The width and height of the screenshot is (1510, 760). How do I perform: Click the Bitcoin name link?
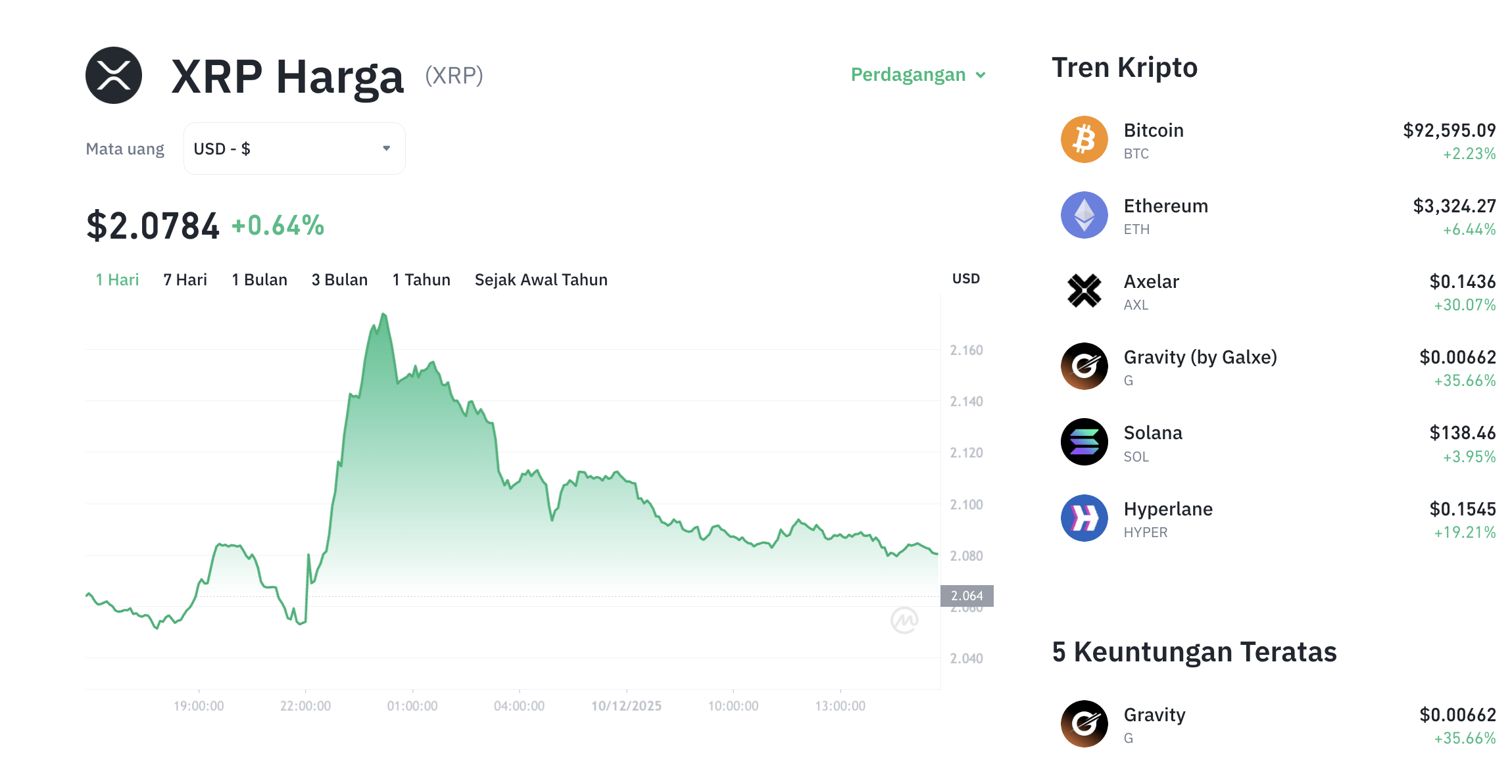[1154, 130]
